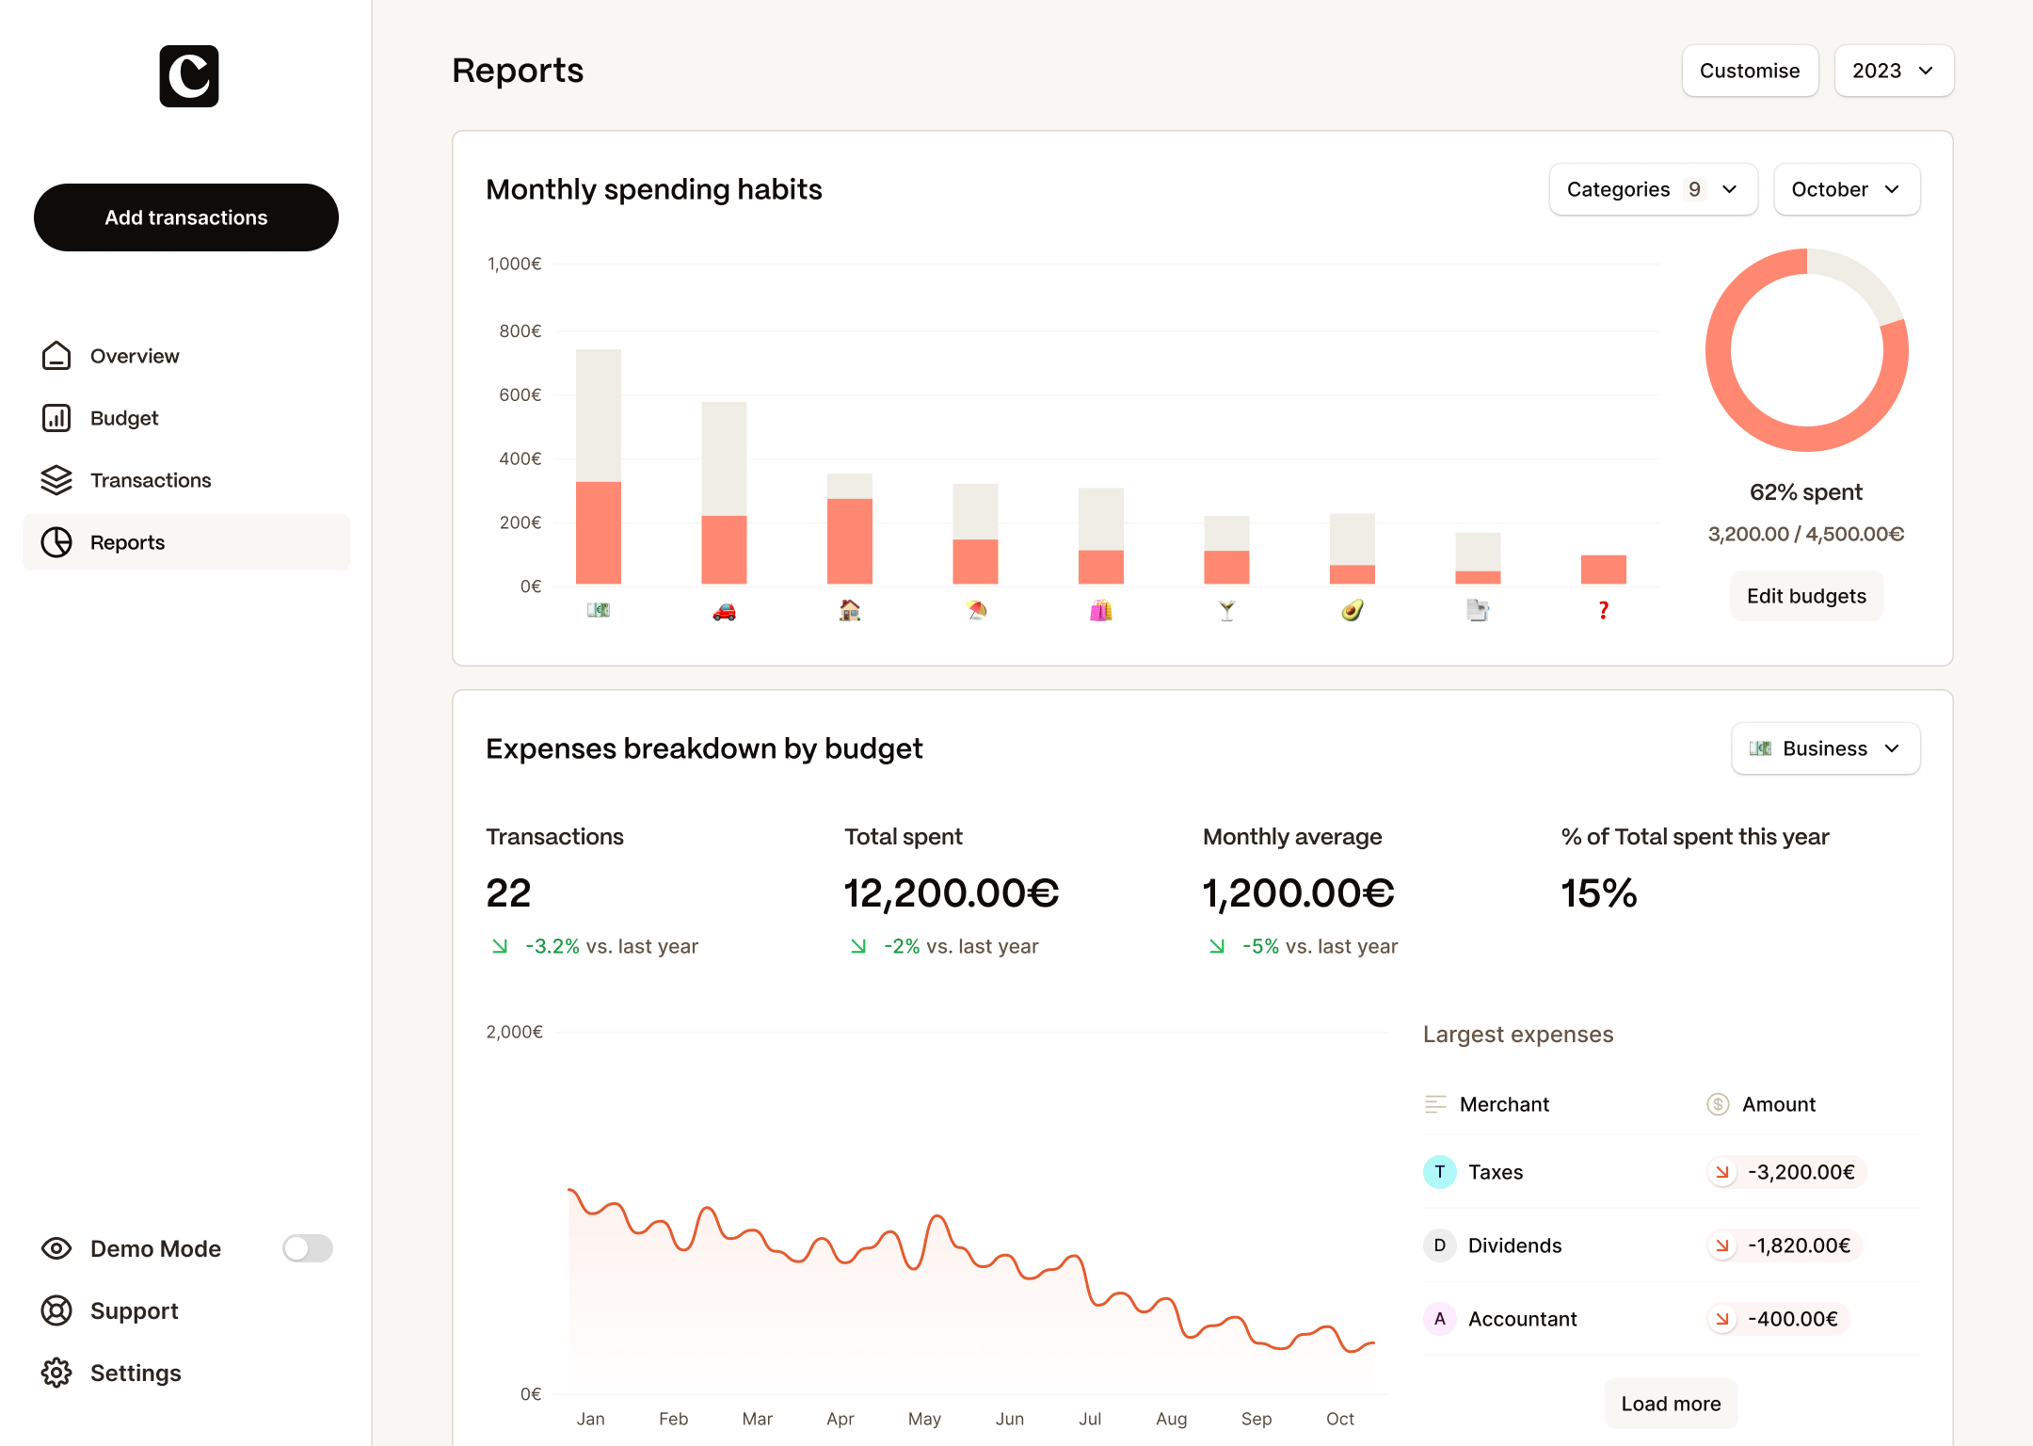This screenshot has height=1446, width=2033.
Task: Click the beach umbrella category icon
Action: pyautogui.click(x=976, y=611)
